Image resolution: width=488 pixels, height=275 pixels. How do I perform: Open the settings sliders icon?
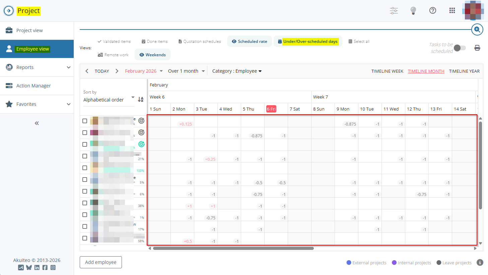click(x=394, y=11)
